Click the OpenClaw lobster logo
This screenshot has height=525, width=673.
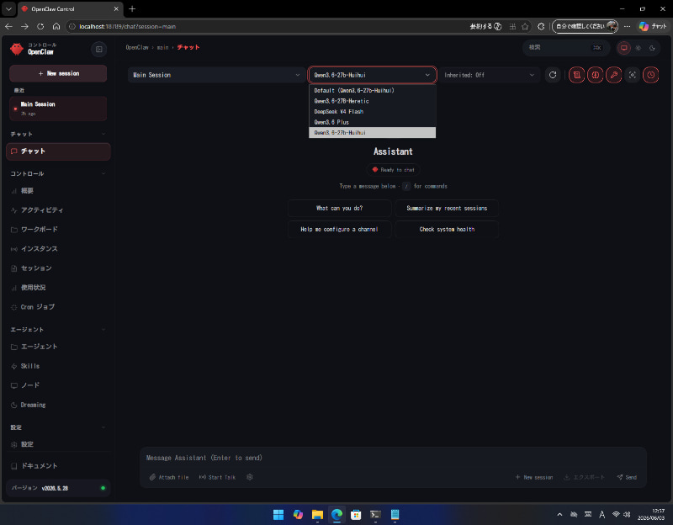(x=17, y=49)
